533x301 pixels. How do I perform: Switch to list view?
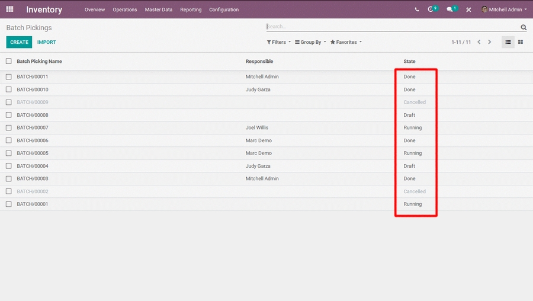[508, 42]
